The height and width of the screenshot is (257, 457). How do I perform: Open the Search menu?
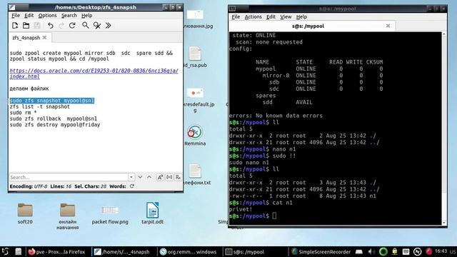69,16
